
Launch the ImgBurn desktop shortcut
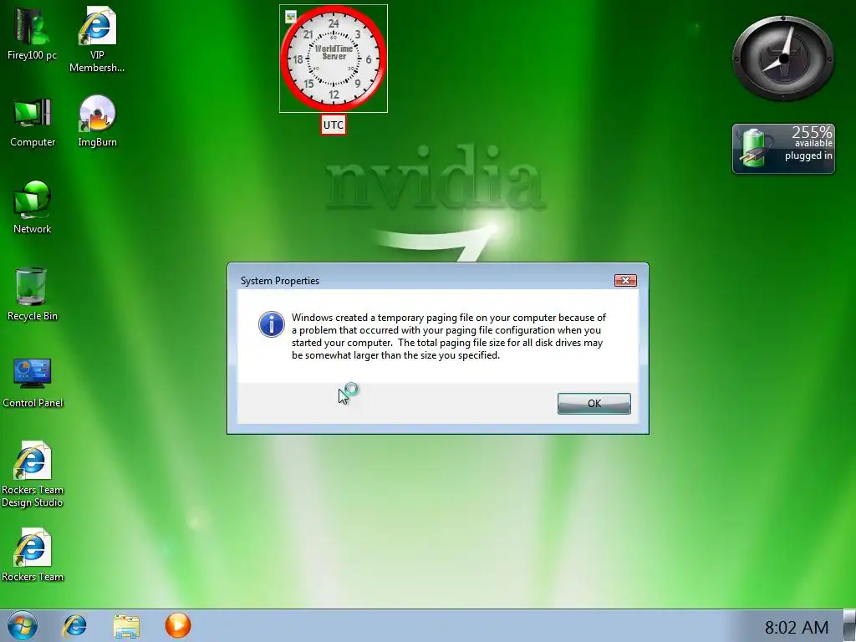tap(97, 121)
